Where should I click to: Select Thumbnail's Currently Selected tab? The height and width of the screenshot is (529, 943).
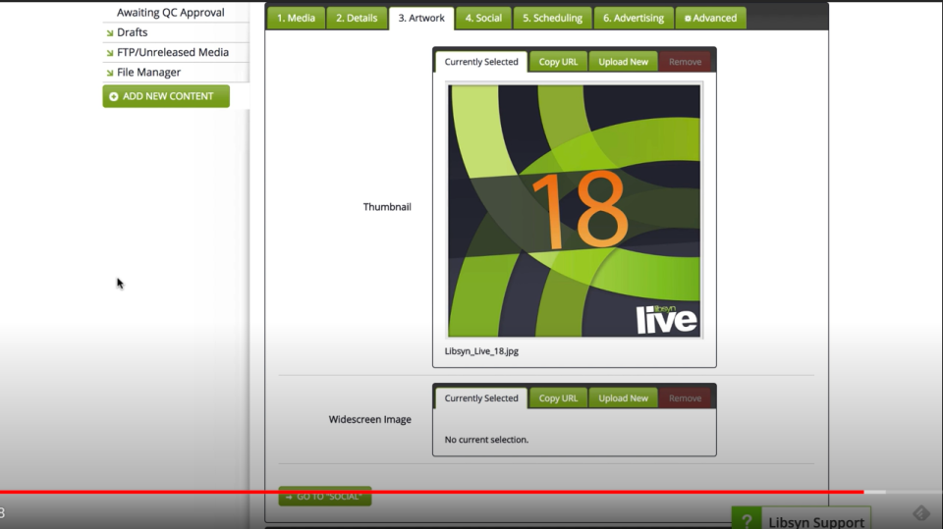[x=481, y=62]
